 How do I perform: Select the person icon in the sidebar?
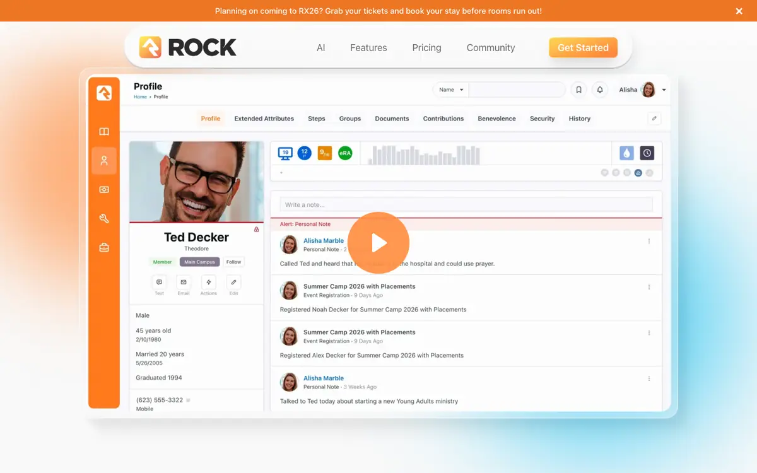104,161
